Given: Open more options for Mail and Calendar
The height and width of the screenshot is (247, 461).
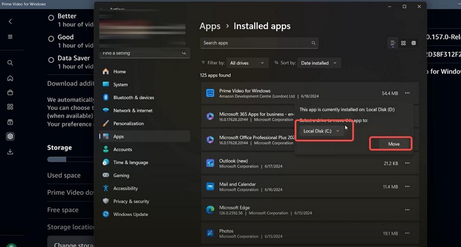Looking at the screenshot, I should [x=407, y=187].
